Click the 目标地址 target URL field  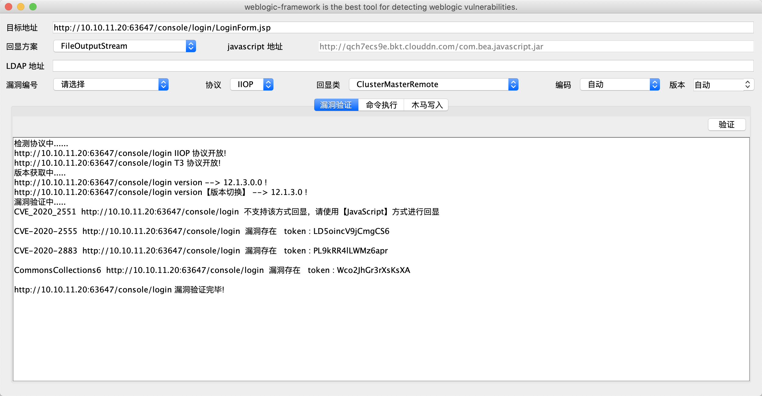[x=402, y=28]
